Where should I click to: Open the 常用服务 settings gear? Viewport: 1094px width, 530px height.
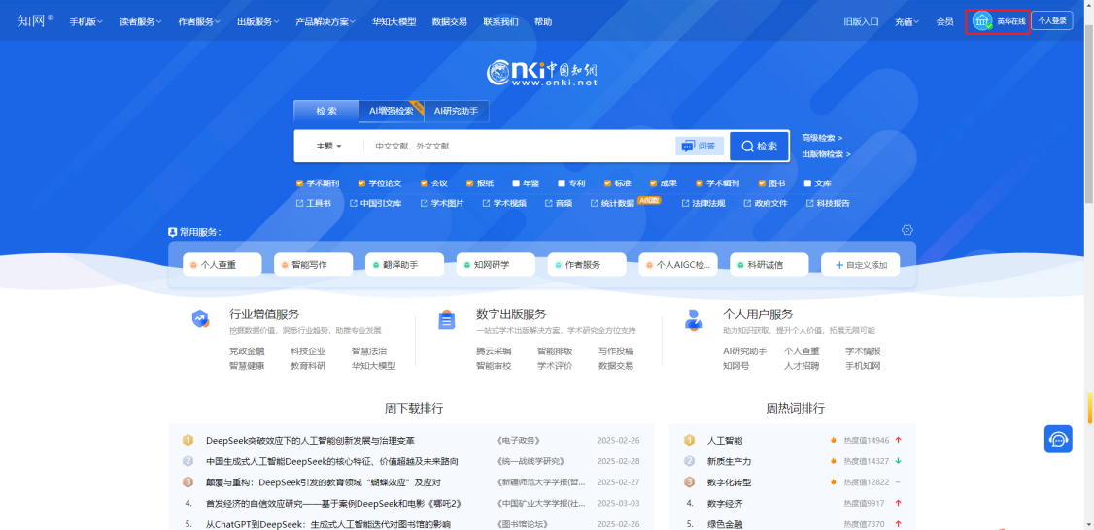coord(907,230)
